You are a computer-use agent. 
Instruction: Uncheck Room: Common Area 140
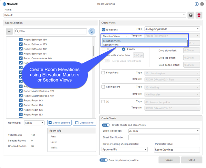21,58
